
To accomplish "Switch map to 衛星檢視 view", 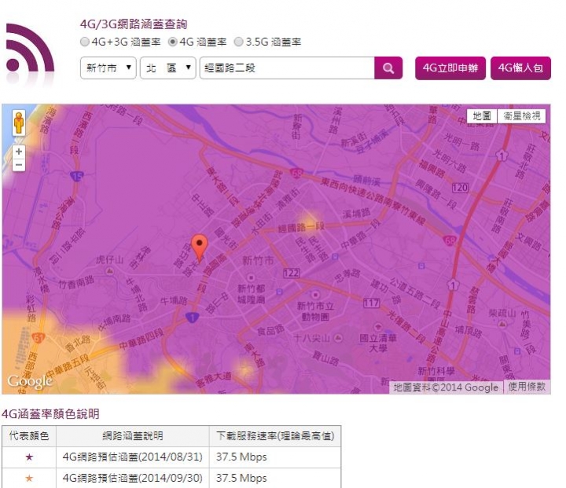I will click(x=522, y=116).
